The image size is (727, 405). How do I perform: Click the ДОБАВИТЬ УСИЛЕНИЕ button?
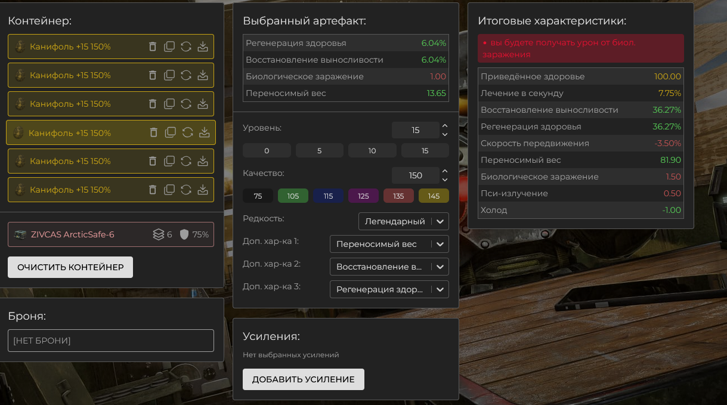pos(304,379)
